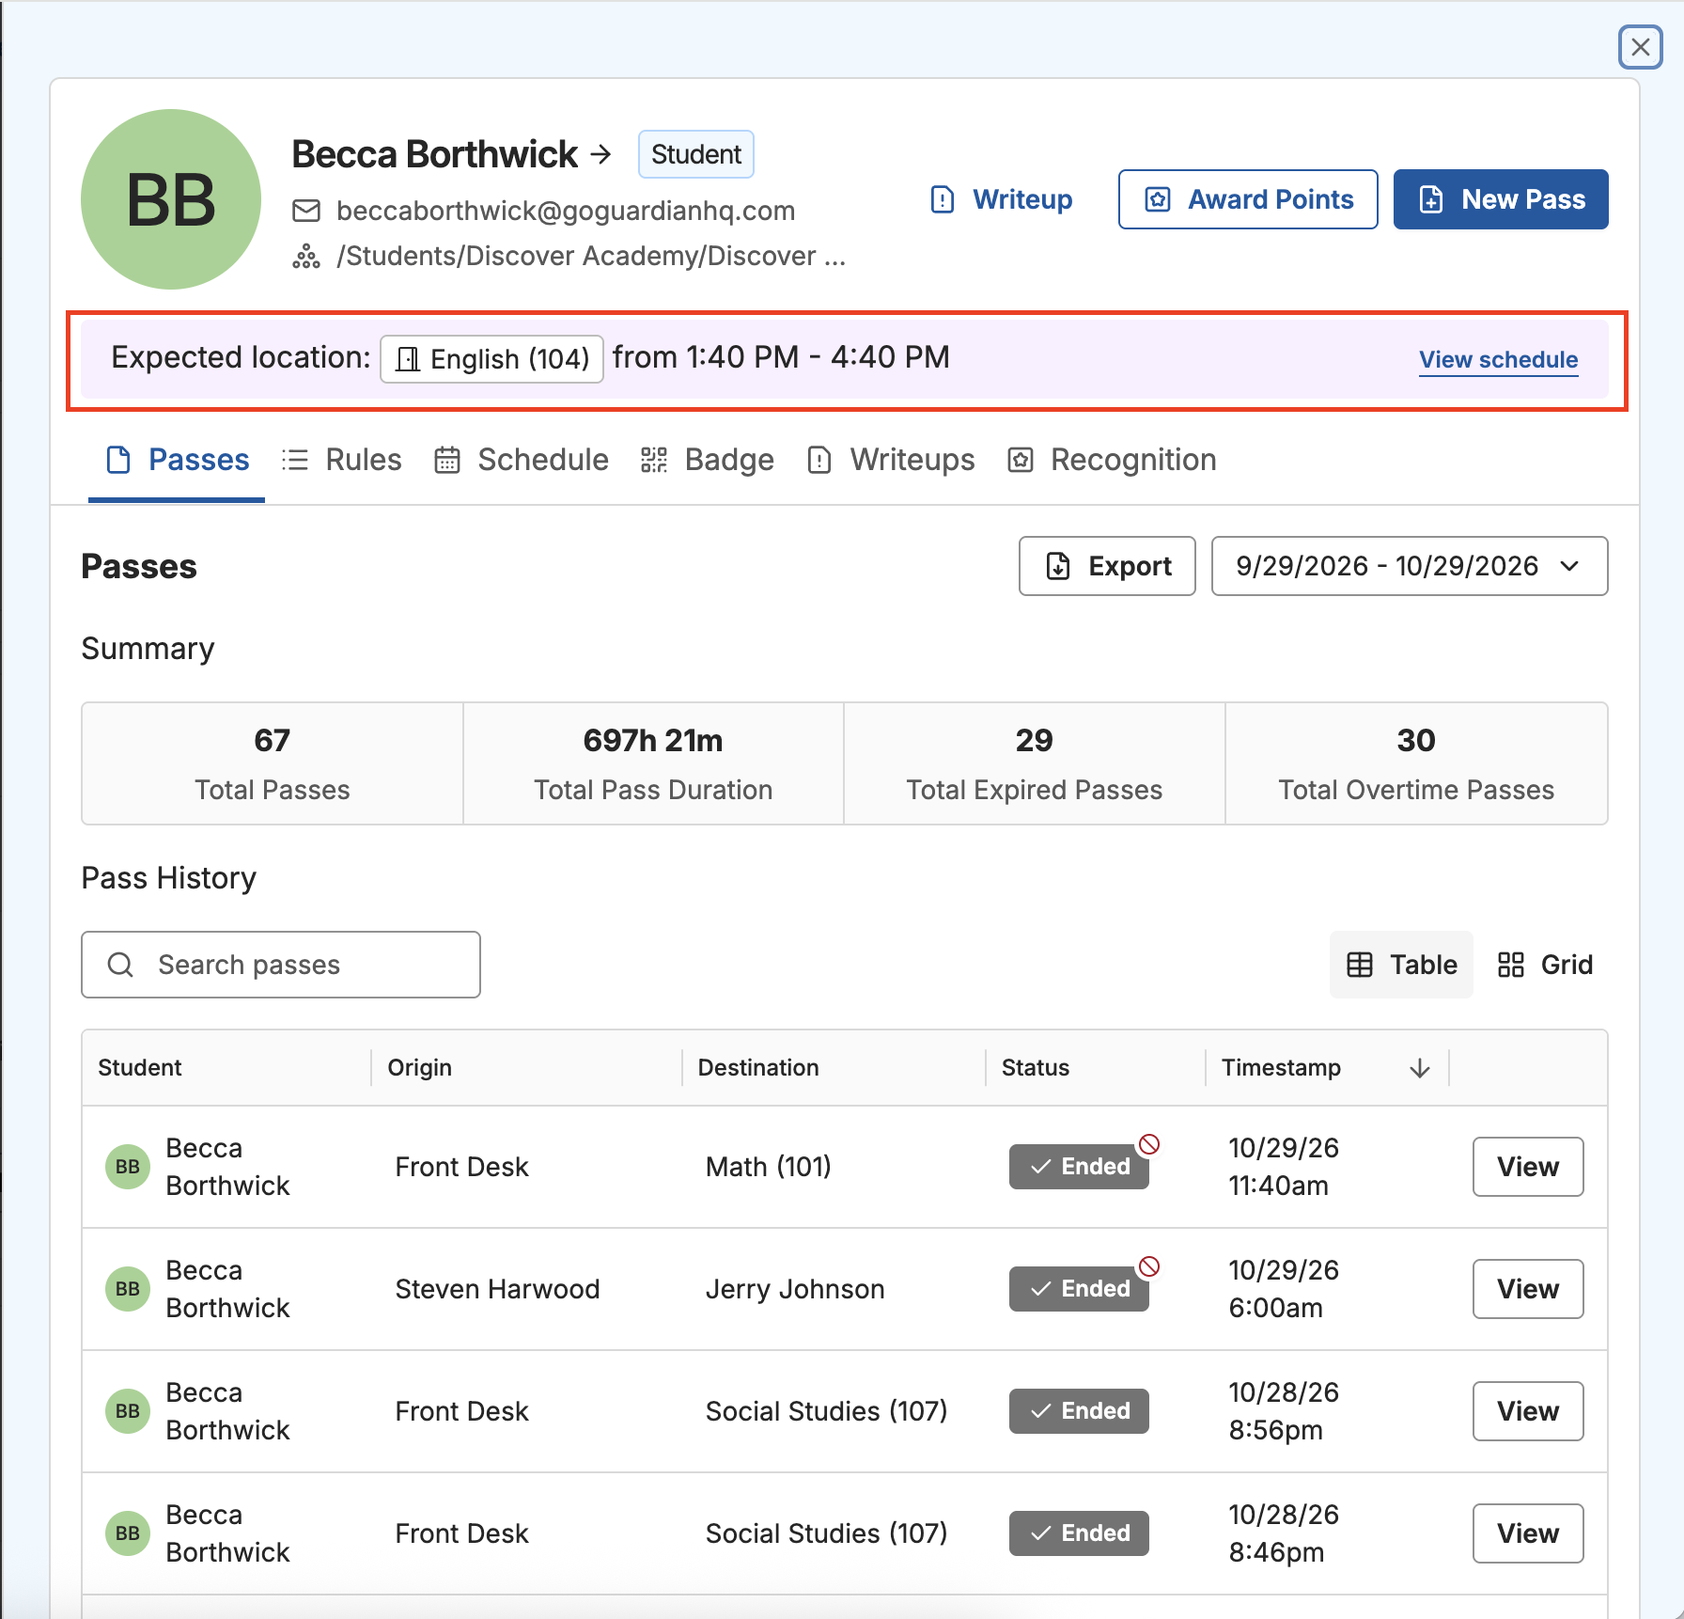Export the passes list

pos(1107,566)
